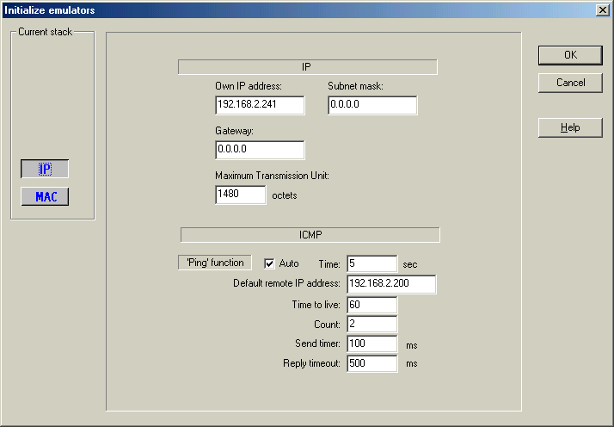This screenshot has width=614, height=427.
Task: Edit the Default remote IP address field
Action: coord(391,284)
